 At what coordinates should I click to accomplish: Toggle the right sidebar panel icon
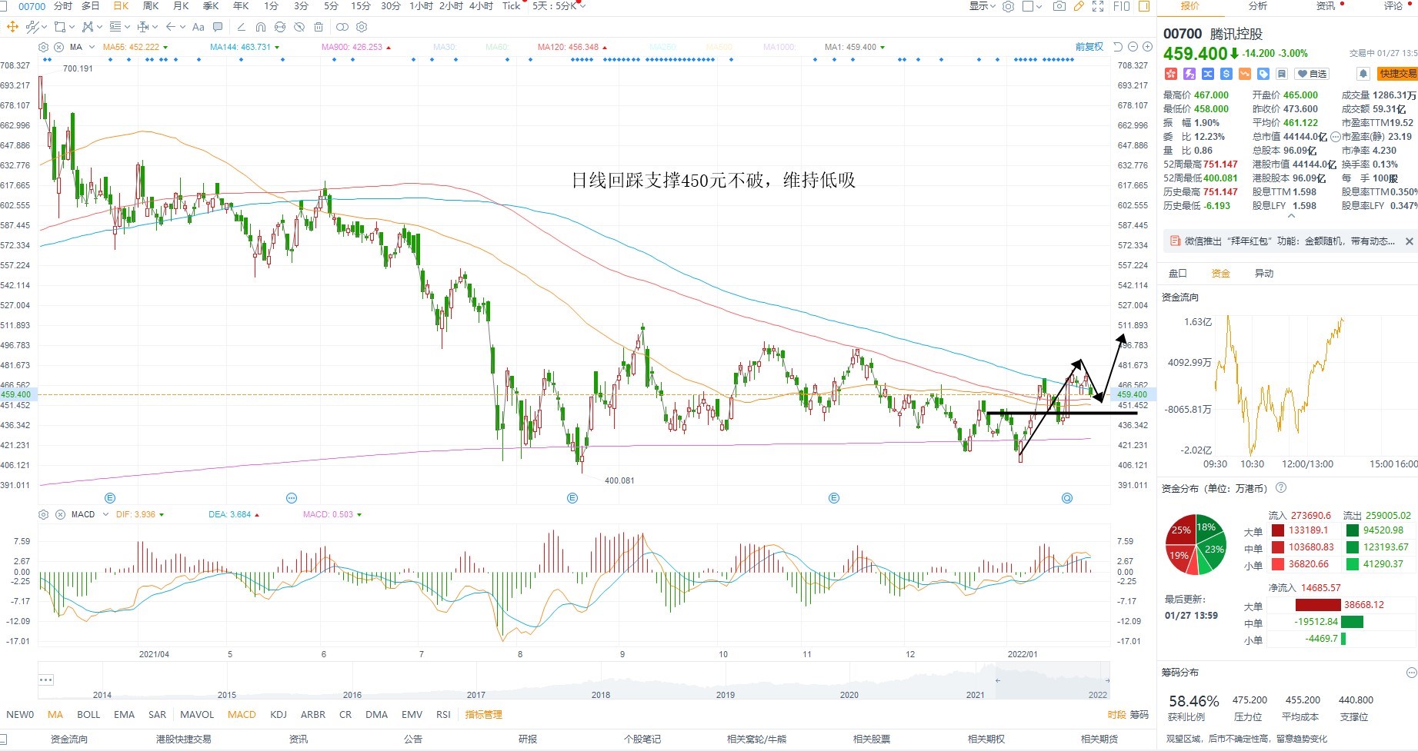1144,6
